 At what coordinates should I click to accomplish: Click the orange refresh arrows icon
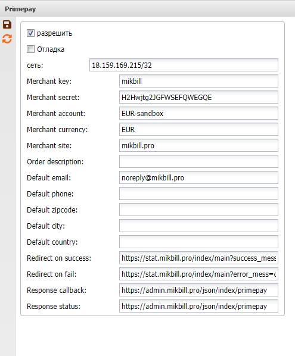(7, 39)
